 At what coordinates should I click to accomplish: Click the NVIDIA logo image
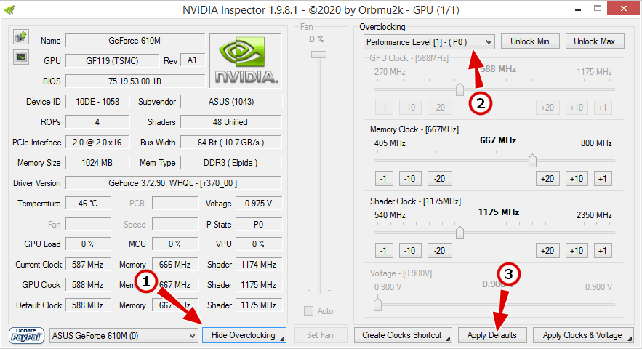pos(245,60)
